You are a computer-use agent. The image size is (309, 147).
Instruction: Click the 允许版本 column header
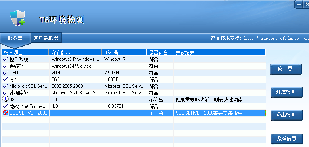[75, 53]
